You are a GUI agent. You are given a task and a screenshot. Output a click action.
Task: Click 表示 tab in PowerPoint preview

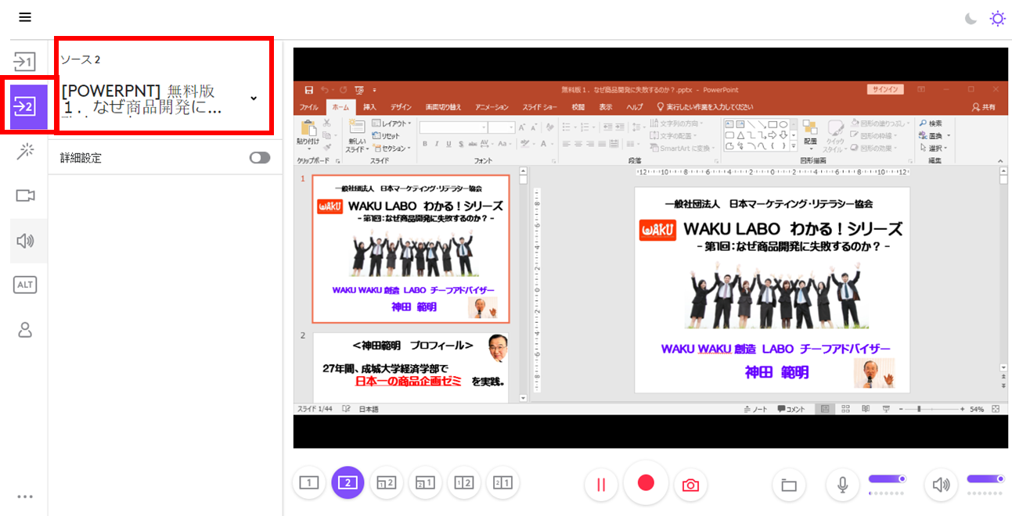[x=606, y=107]
